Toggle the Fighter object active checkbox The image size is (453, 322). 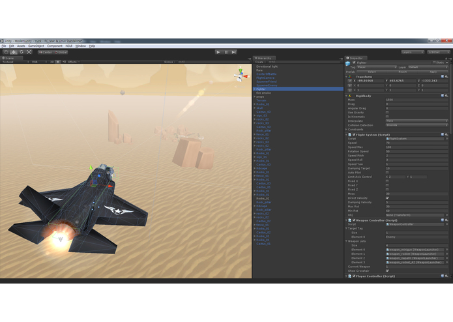tap(354, 63)
